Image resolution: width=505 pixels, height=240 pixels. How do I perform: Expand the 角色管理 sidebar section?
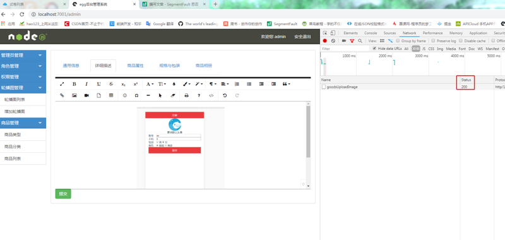(x=23, y=66)
